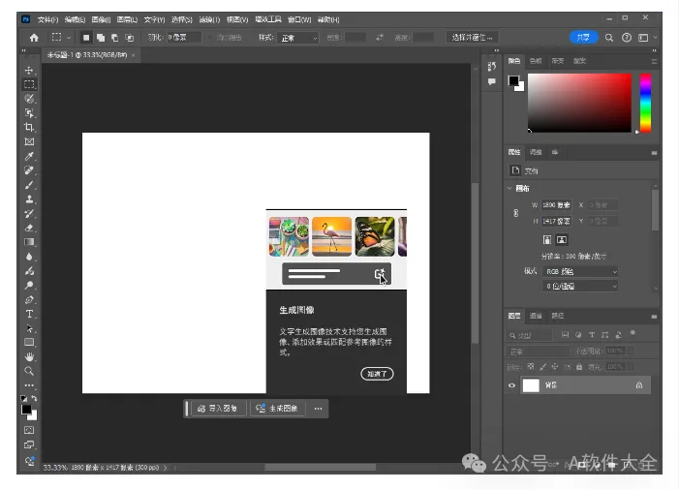Screen dimensions: 679x490
Task: Open the 窗口(W) menu
Action: click(299, 20)
